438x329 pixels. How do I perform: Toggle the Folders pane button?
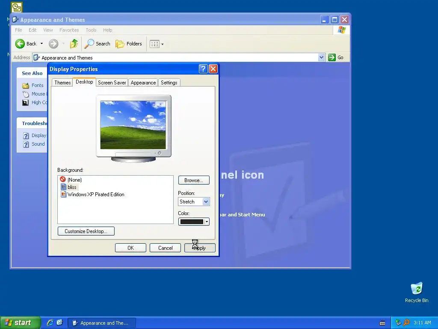click(129, 44)
